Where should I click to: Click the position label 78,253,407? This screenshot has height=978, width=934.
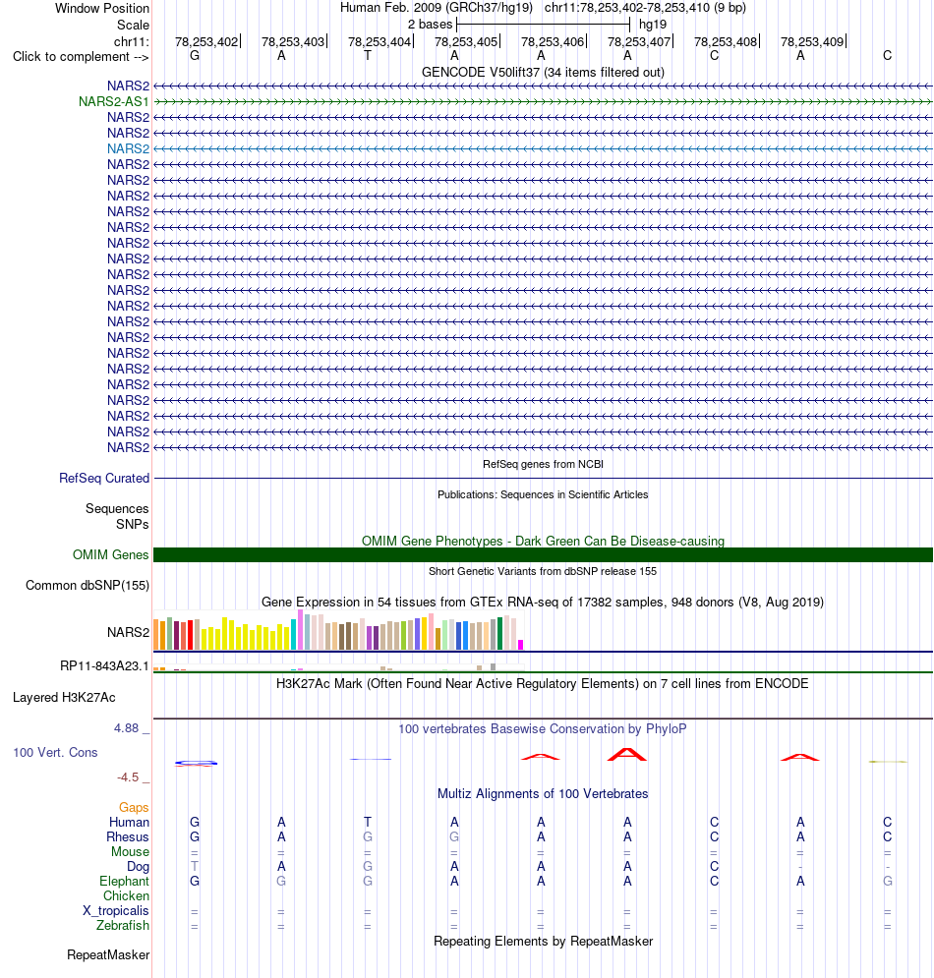(639, 42)
